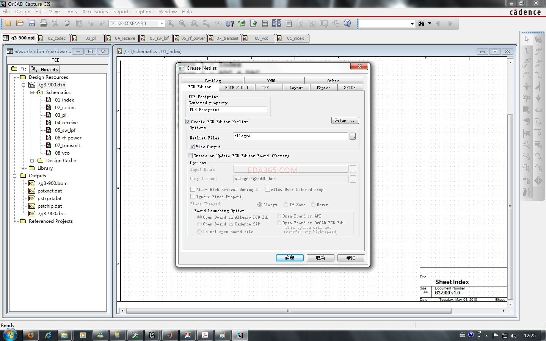Select the 02_codec page in project tree
The width and height of the screenshot is (546, 341).
coord(65,108)
